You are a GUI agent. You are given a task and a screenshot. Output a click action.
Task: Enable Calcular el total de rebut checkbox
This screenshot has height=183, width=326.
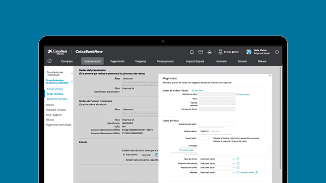pos(212,138)
